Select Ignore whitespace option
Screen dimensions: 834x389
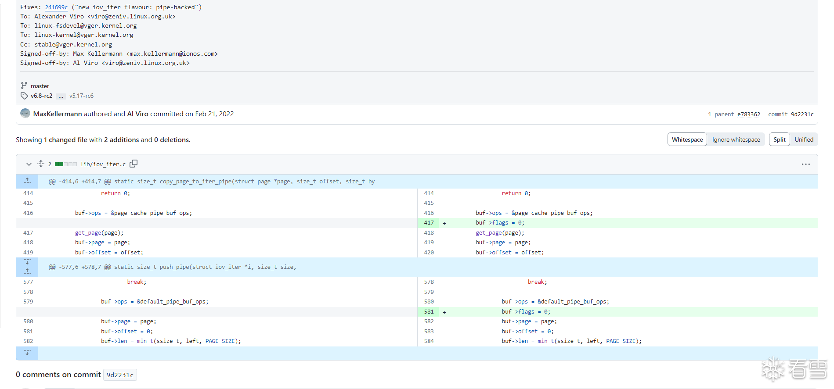pos(736,139)
